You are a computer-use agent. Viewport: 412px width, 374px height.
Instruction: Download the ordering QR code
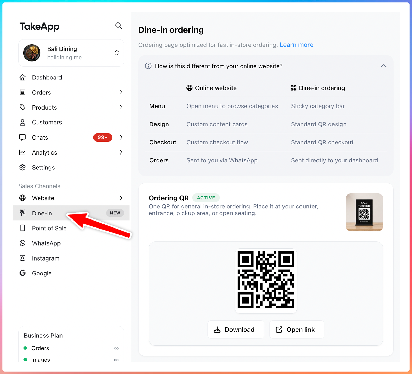coord(236,329)
